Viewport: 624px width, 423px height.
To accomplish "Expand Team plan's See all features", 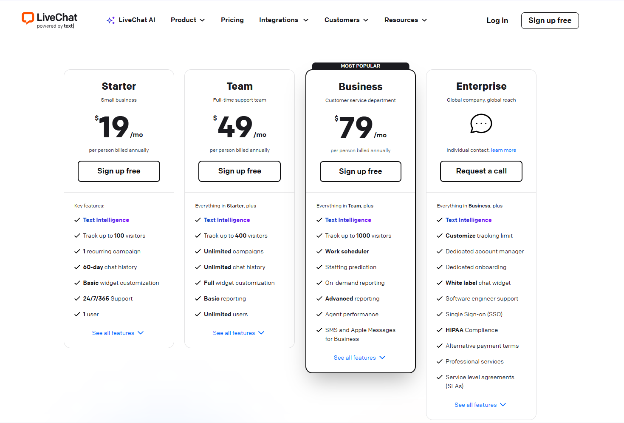I will pyautogui.click(x=239, y=333).
